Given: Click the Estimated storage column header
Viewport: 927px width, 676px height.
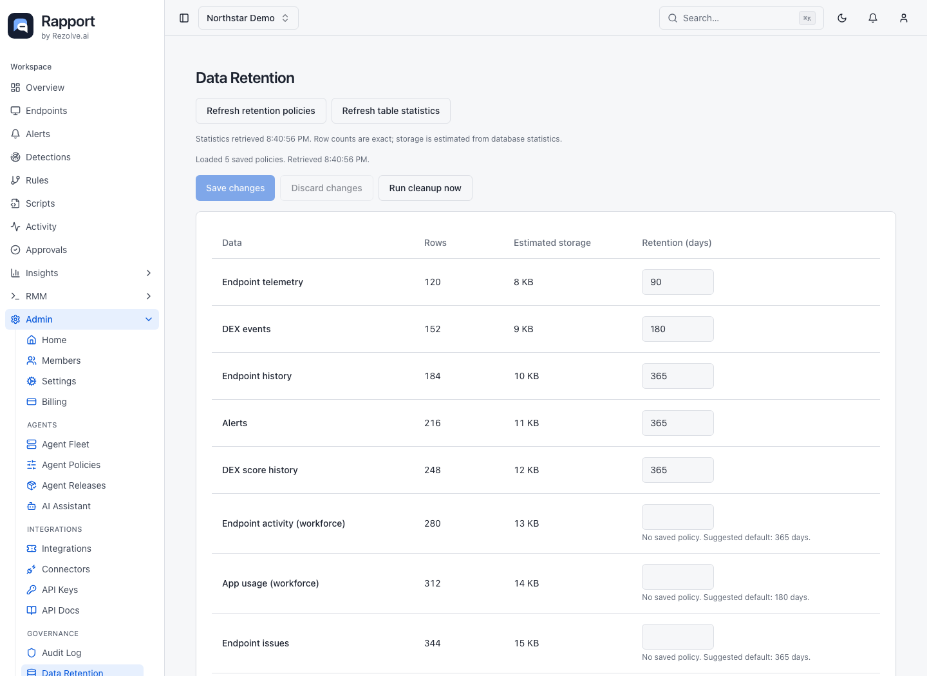Looking at the screenshot, I should tap(552, 243).
